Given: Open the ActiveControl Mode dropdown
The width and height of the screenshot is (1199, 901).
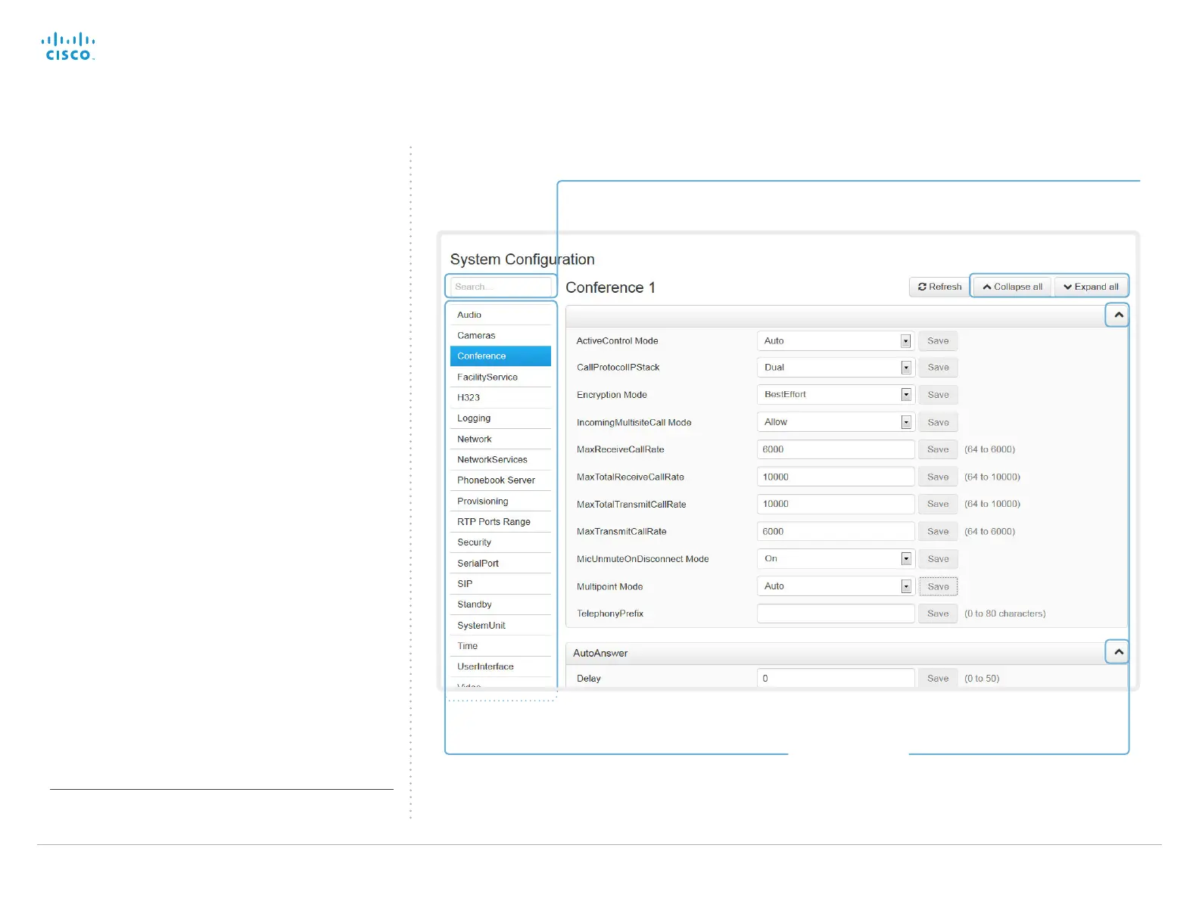Looking at the screenshot, I should pos(835,341).
